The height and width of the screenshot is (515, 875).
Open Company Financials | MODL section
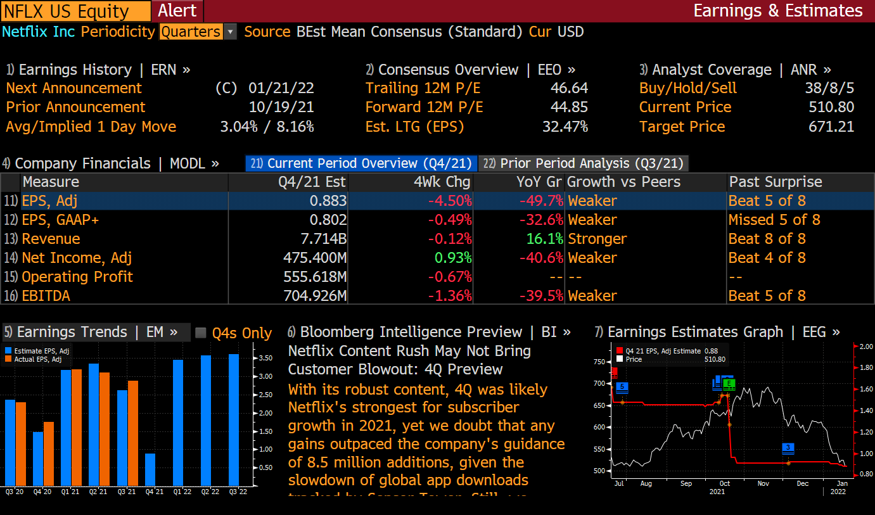[x=111, y=163]
